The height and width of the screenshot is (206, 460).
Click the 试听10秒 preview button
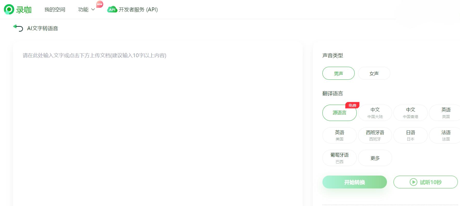425,182
